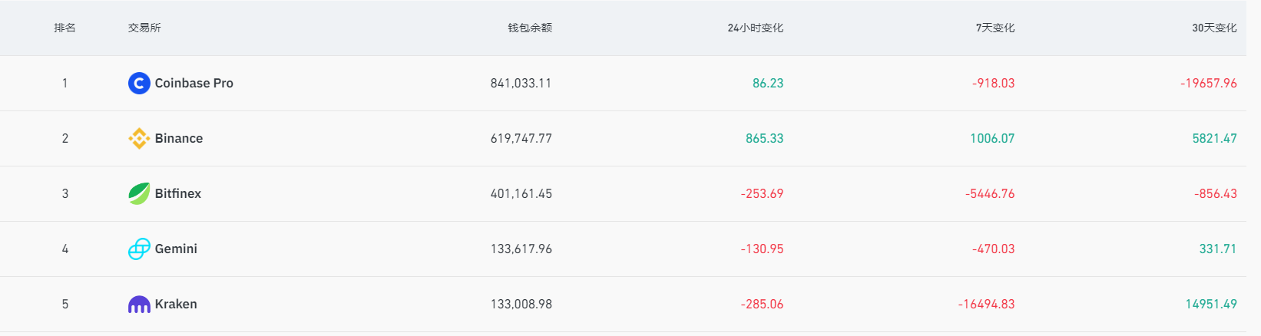Sort by 30天变化 column header
Screen dimensions: 1261x336
pos(1214,28)
